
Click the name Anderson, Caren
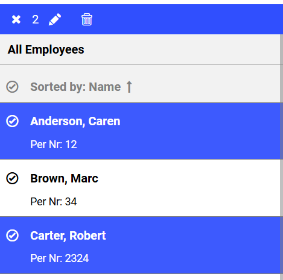75,121
